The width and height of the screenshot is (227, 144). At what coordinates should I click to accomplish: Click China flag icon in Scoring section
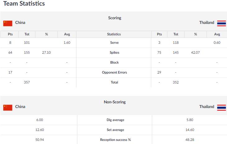click(x=8, y=24)
